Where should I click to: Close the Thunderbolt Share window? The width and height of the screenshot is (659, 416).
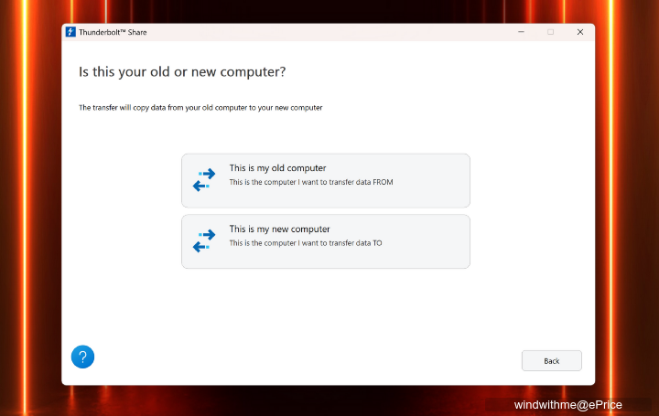point(580,32)
